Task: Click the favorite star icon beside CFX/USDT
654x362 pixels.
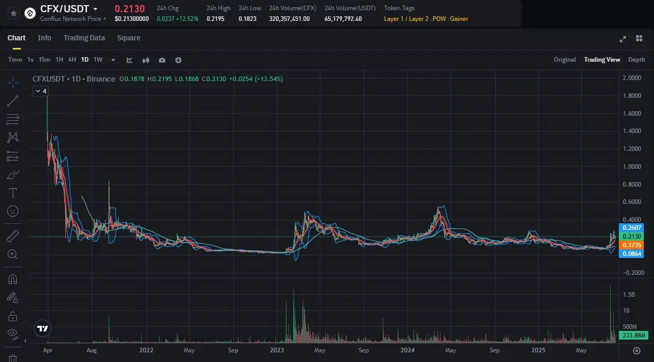Action: point(14,14)
